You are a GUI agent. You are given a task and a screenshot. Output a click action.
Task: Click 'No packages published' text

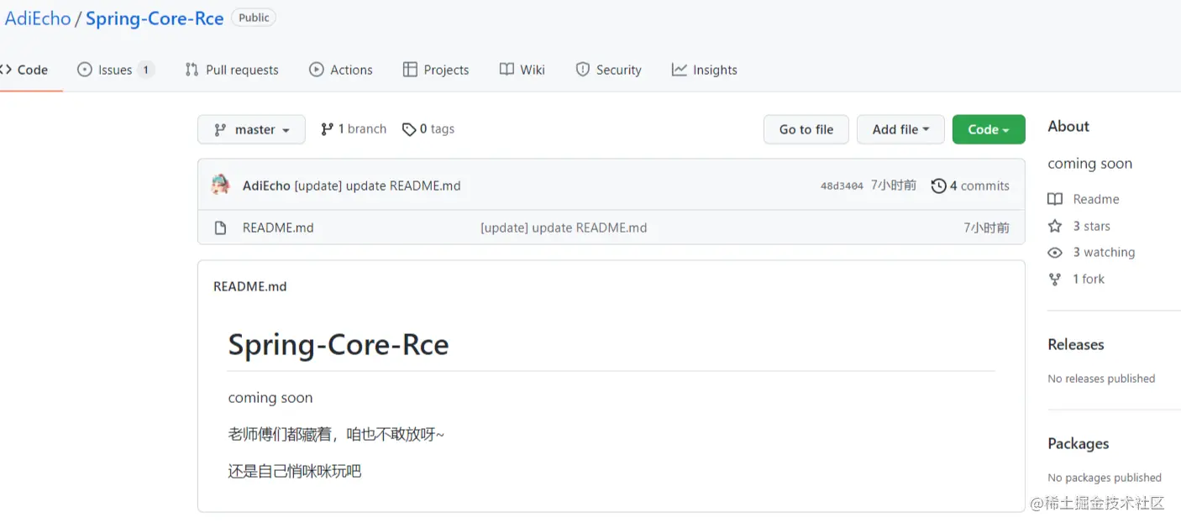coord(1105,478)
